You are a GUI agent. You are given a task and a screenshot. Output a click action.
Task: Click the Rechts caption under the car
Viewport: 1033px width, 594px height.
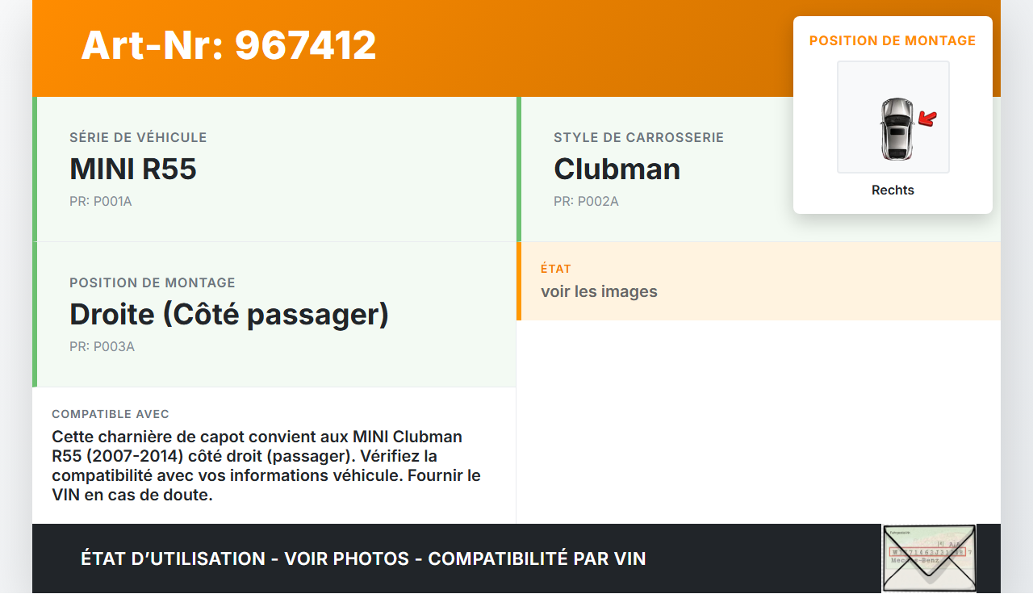tap(893, 190)
